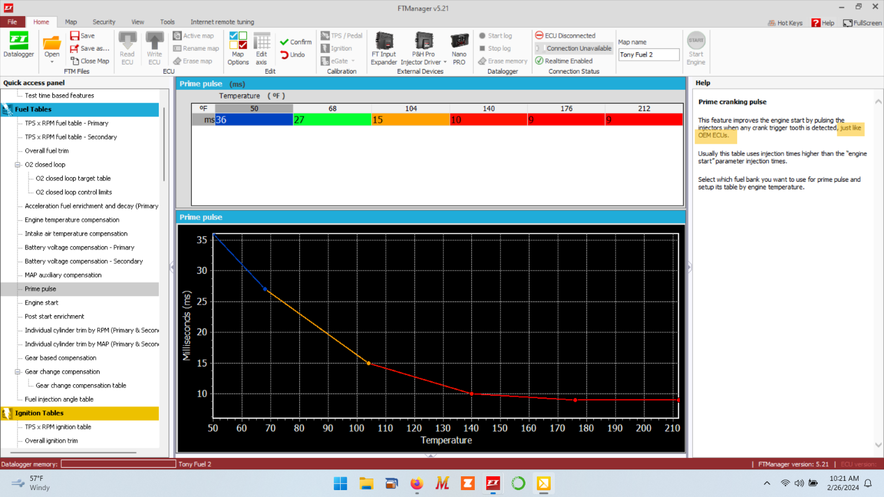This screenshot has width=884, height=497.
Task: Select the blue 36 ms cell at 50°F
Action: (254, 120)
